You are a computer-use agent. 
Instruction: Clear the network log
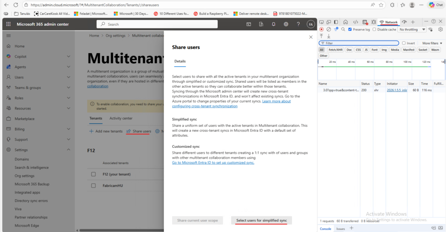coord(328,30)
